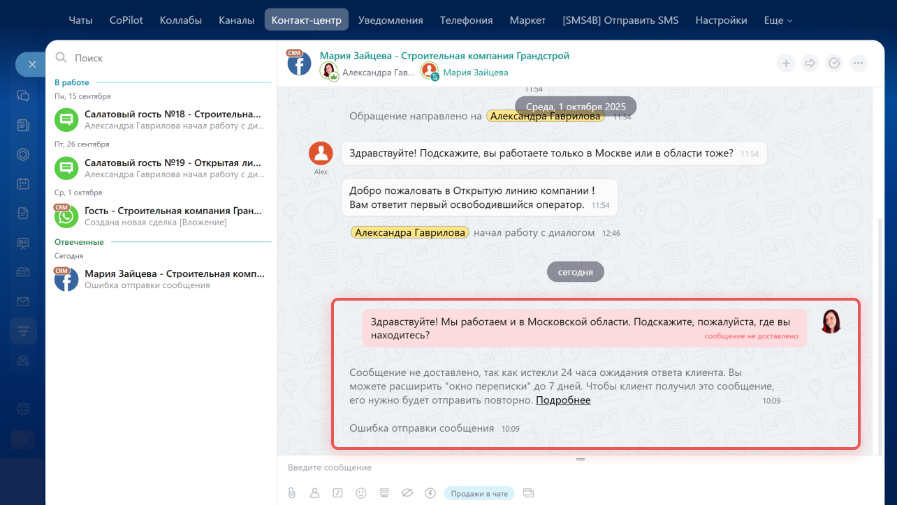Open the three-dots more actions menu

(x=858, y=63)
